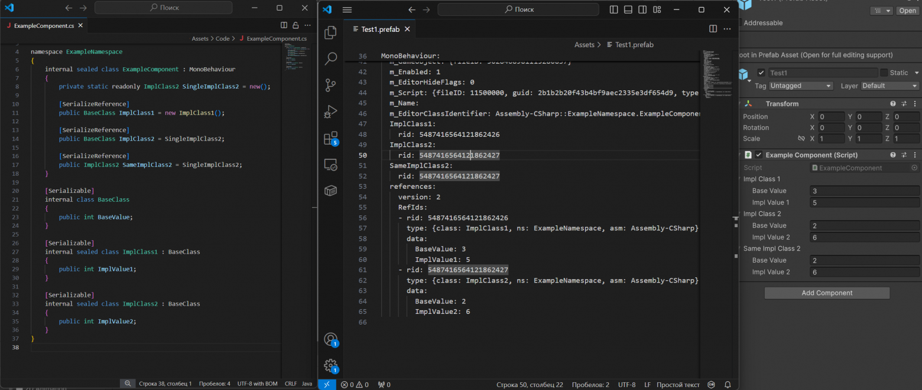This screenshot has width=922, height=390.
Task: Open the Extensions view with badge
Action: [x=330, y=138]
